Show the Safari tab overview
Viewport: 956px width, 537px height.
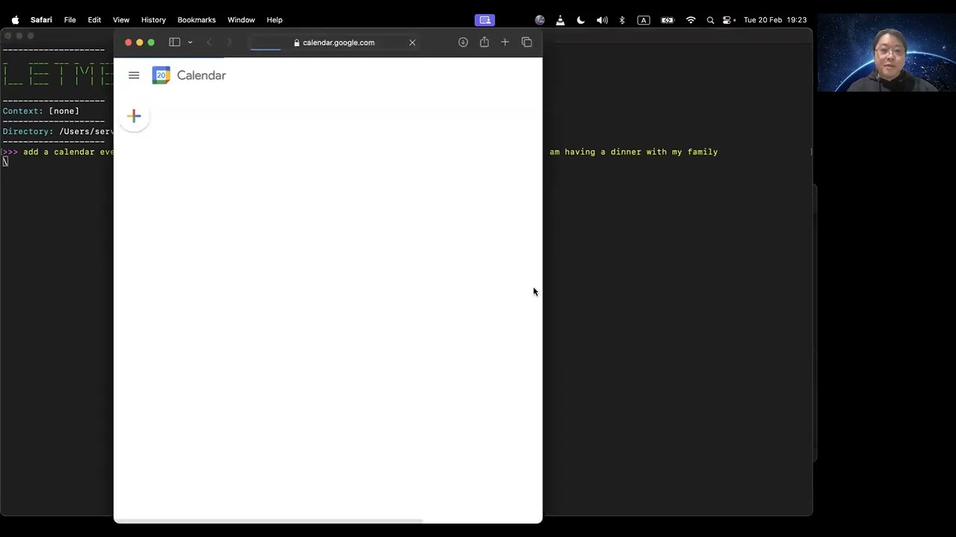click(x=527, y=43)
